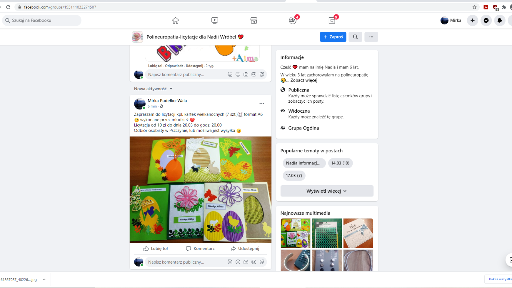This screenshot has height=288, width=512.
Task: Open Mirka Pudełko-Wala author avatar
Action: tap(140, 104)
